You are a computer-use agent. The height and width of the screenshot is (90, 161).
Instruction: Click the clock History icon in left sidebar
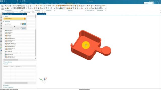pyautogui.click(x=1, y=45)
